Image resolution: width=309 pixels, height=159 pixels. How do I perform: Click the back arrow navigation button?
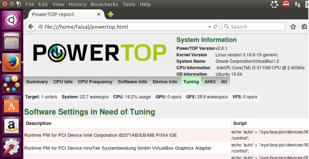click(x=30, y=27)
